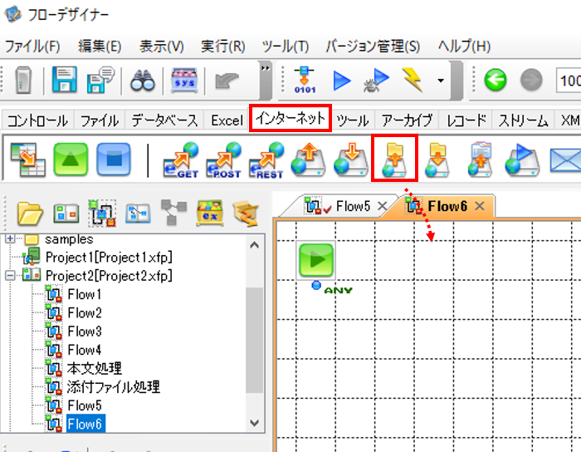
Task: Select the HTTP POST component icon
Action: 224,160
